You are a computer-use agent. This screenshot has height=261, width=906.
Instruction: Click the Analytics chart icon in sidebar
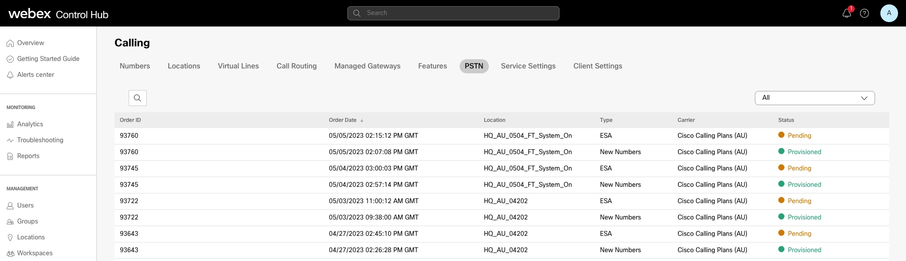click(x=10, y=125)
